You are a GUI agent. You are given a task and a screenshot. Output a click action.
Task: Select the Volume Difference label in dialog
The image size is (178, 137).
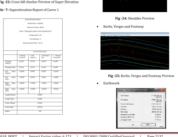[127, 104]
